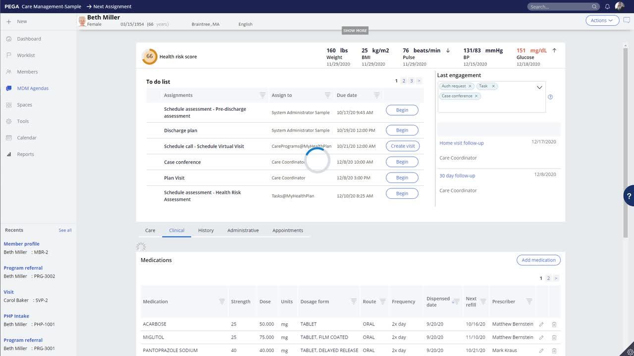Remove the Case conference filter tag
Image resolution: width=634 pixels, height=356 pixels.
click(476, 96)
